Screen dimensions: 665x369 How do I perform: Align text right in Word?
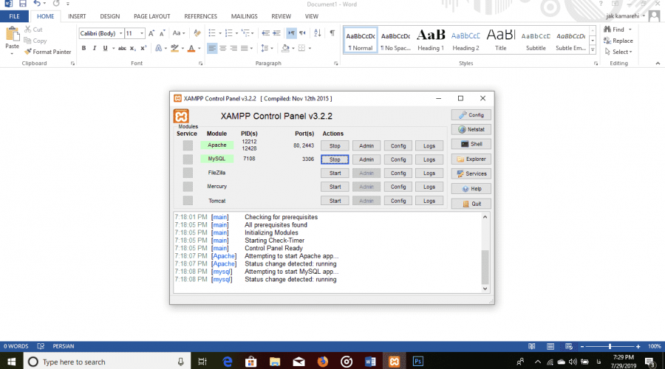coord(233,48)
